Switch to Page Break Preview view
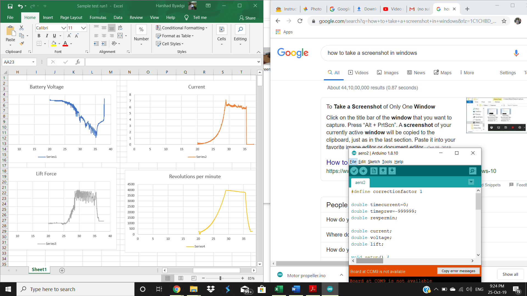This screenshot has width=527, height=296. point(194,278)
